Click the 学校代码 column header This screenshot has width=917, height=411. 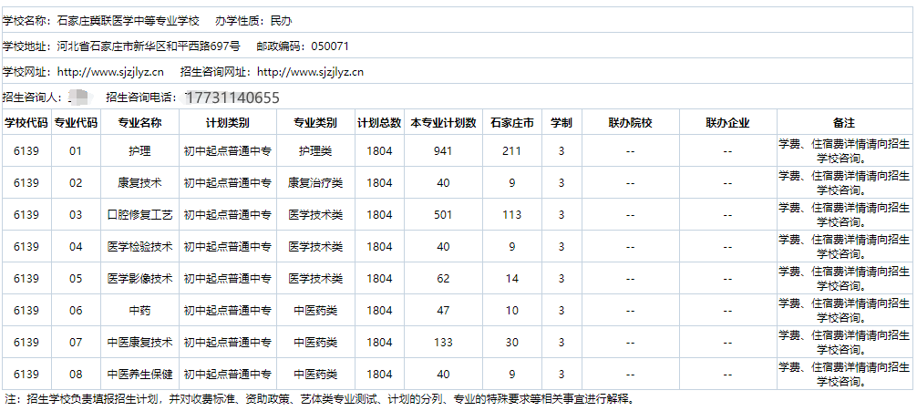26,123
